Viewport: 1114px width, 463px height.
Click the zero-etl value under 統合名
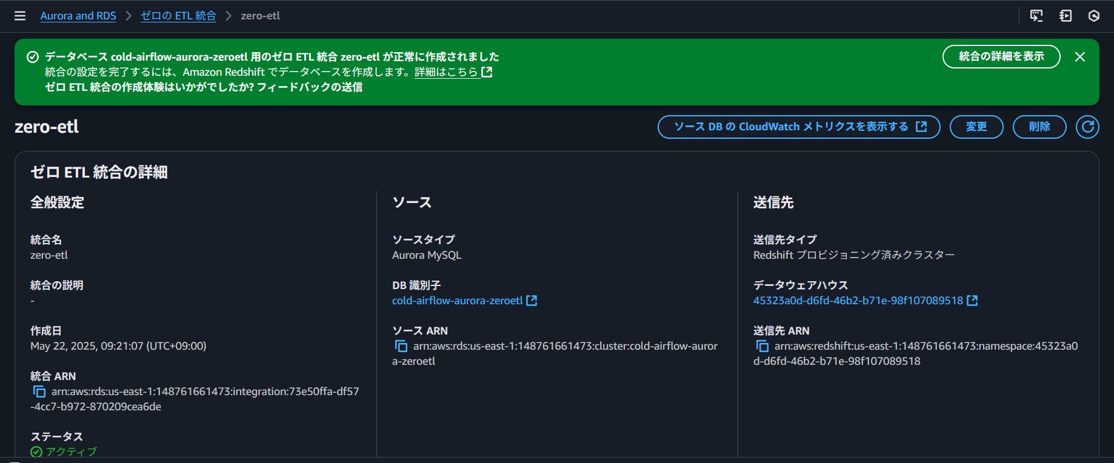click(49, 255)
